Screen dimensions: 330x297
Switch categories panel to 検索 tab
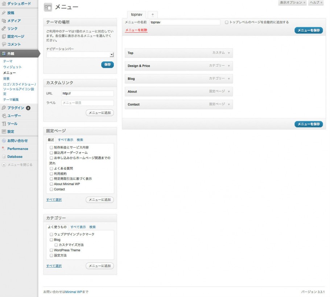pos(92,227)
